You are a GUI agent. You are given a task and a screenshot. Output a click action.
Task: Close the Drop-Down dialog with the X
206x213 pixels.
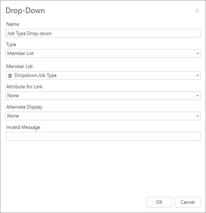(197, 11)
